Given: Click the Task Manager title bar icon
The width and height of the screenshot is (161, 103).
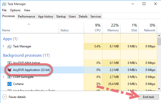Looking at the screenshot, I should (4, 4).
